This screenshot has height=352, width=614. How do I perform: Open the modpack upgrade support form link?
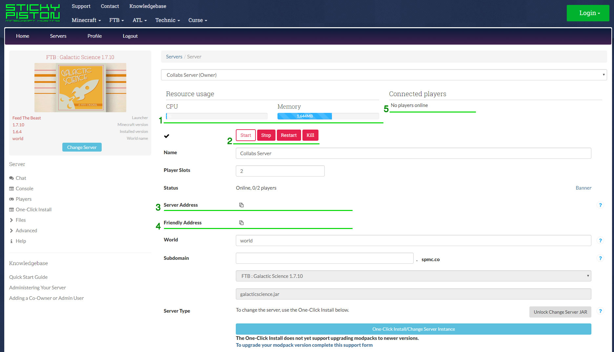(304, 345)
